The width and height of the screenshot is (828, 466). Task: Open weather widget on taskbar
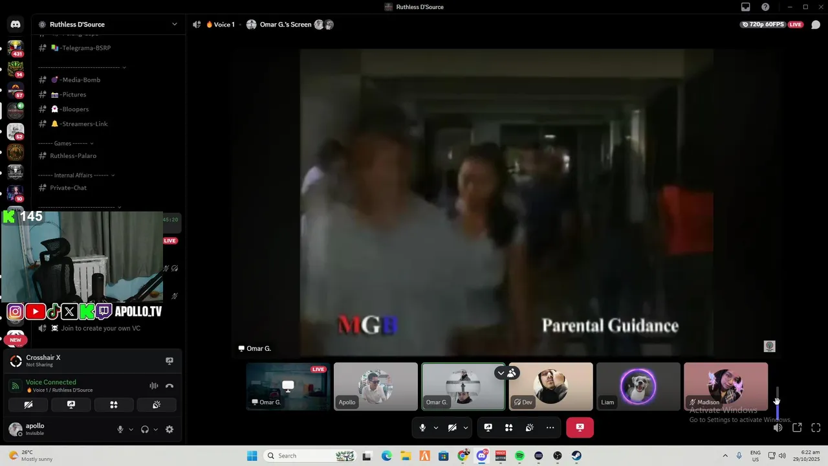pyautogui.click(x=31, y=456)
